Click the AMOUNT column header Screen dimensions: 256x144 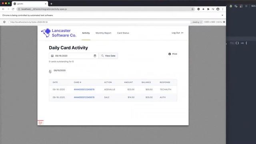coord(128,82)
